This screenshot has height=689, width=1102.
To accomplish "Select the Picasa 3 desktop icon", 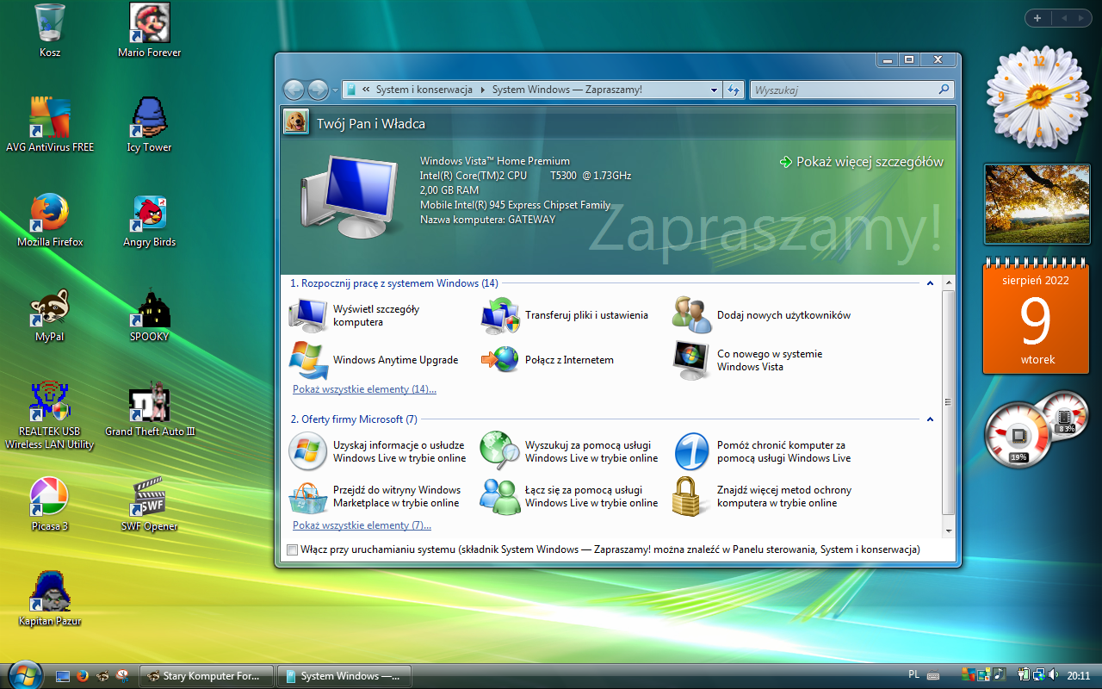I will [x=50, y=497].
